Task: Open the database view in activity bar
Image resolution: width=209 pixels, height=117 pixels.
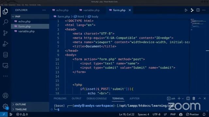Action: (5, 55)
